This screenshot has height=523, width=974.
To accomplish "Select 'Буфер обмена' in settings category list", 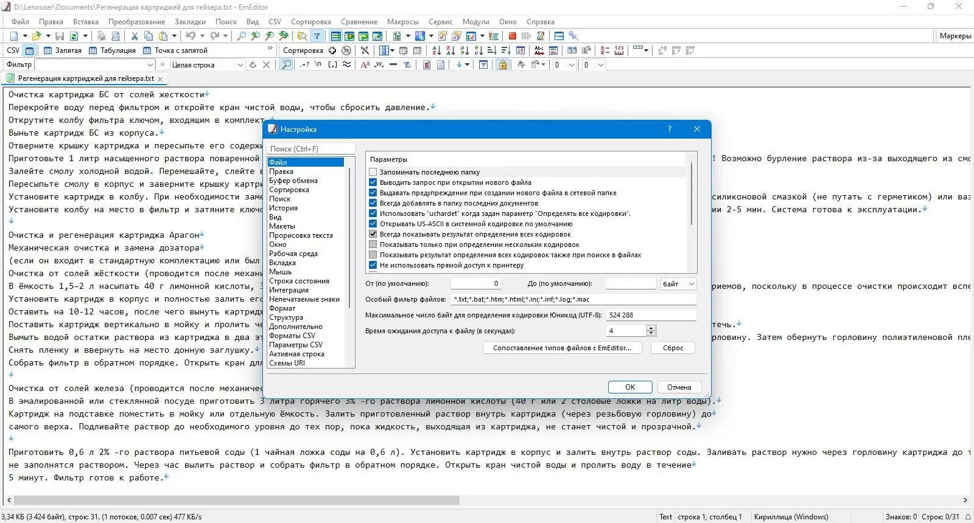I will [293, 181].
